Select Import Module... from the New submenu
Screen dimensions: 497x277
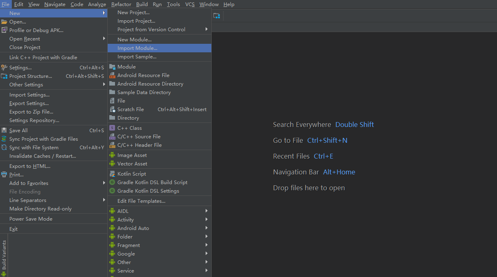point(137,48)
